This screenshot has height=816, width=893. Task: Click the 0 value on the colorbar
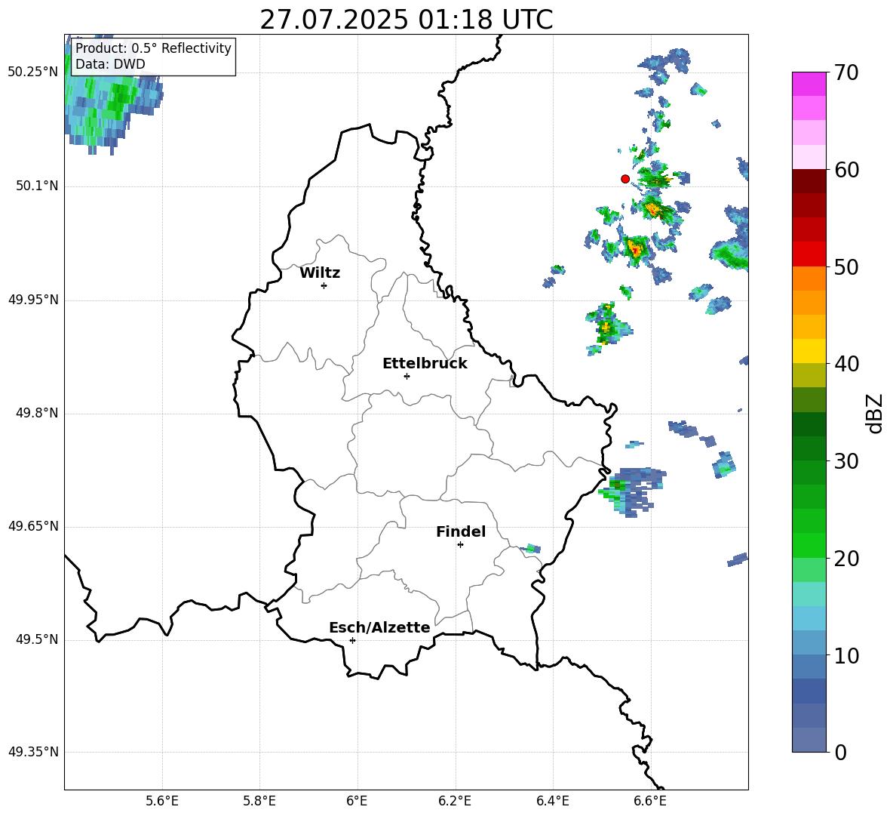coord(841,753)
